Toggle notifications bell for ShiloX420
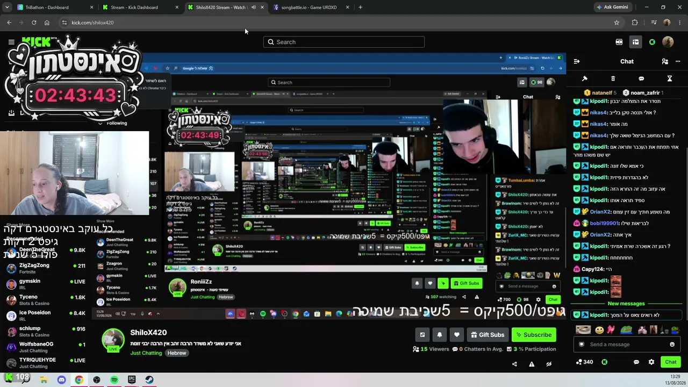 pyautogui.click(x=440, y=335)
